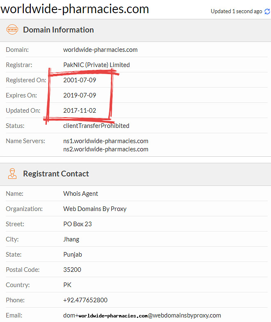Click the Registrant Contact person icon
This screenshot has height=322, width=271.
[x=12, y=174]
